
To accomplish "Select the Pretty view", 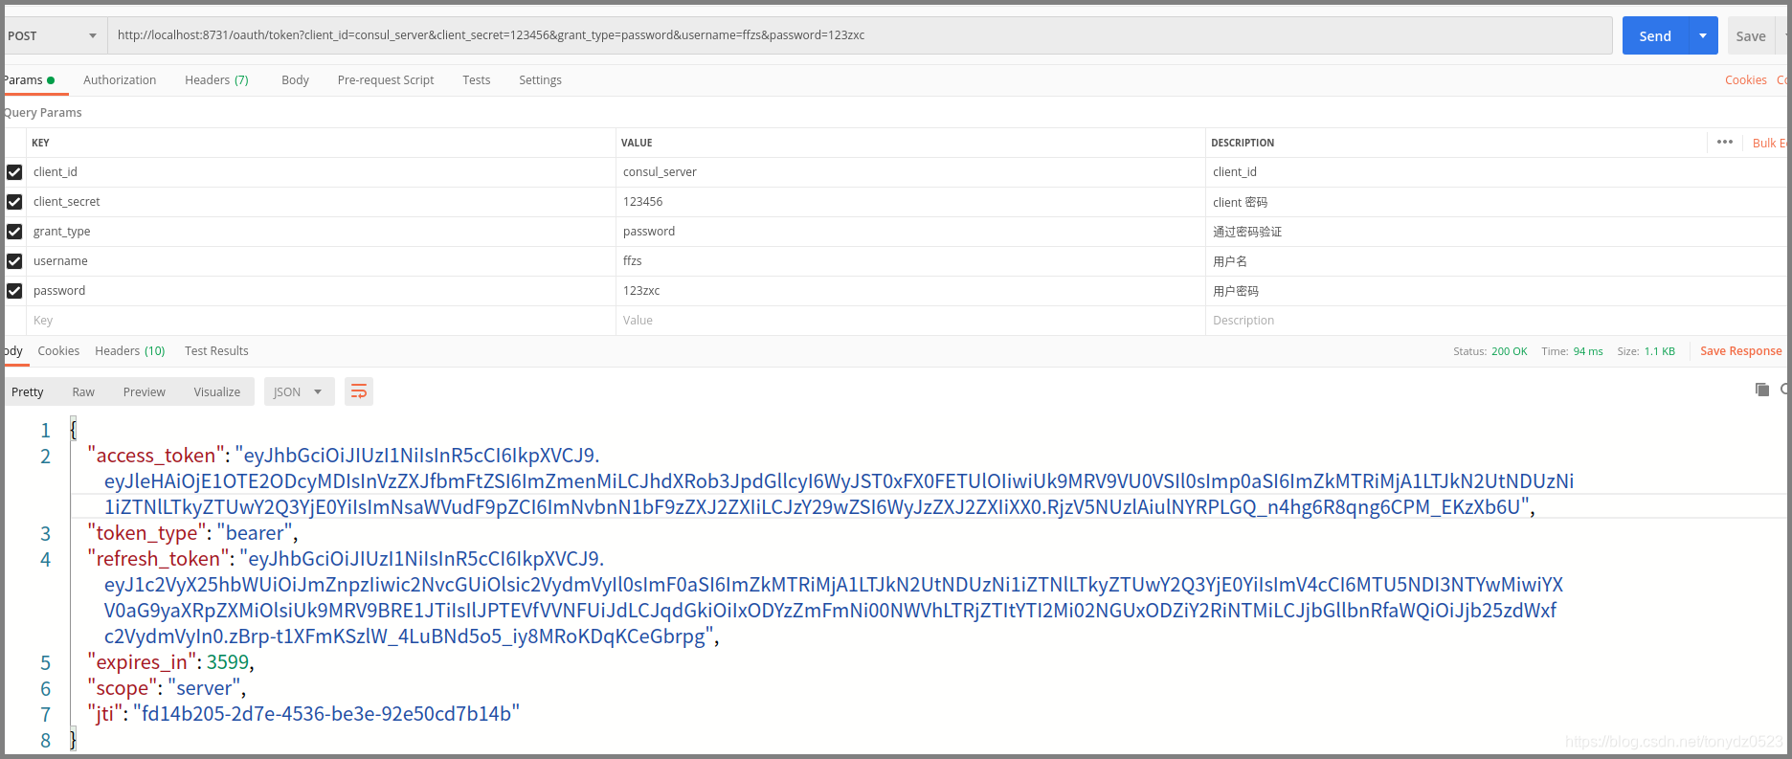I will tap(28, 391).
